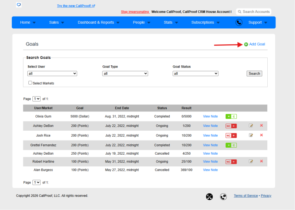Click the Search Accounts input field
This screenshot has width=295, height=210.
tap(254, 12)
